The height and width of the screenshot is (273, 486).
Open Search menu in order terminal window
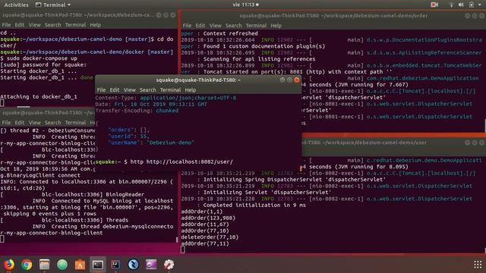pyautogui.click(x=233, y=25)
